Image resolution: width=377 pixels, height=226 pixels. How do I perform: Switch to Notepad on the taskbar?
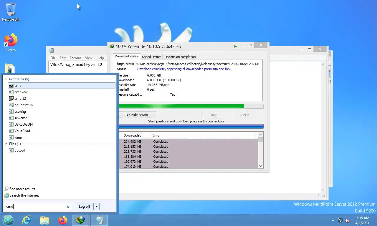tap(99, 220)
